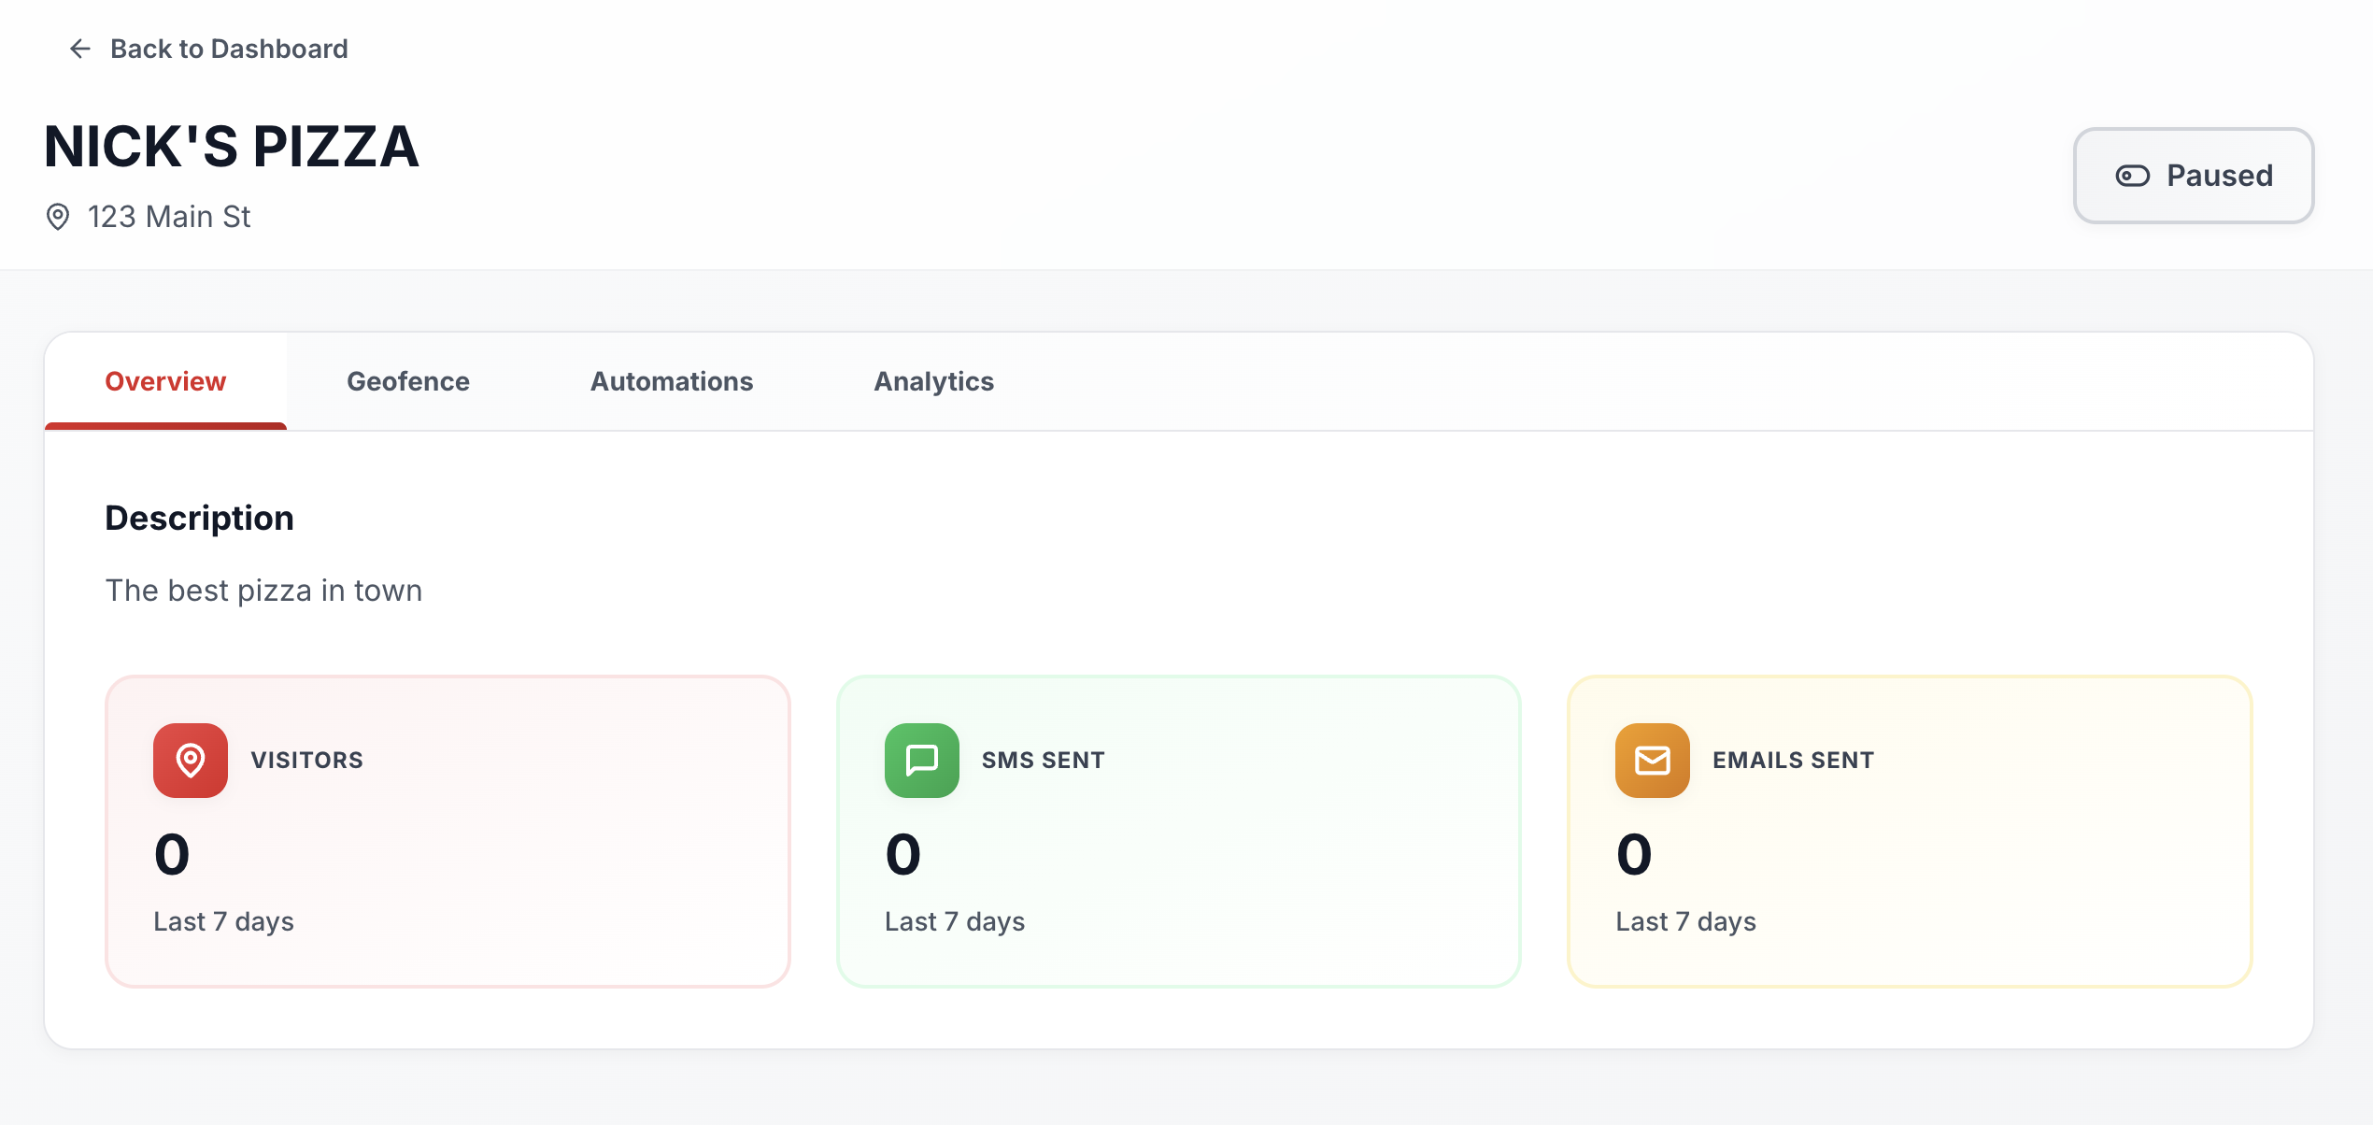Click the 123 Main St address text
Screen dimensions: 2373x1125
point(169,217)
